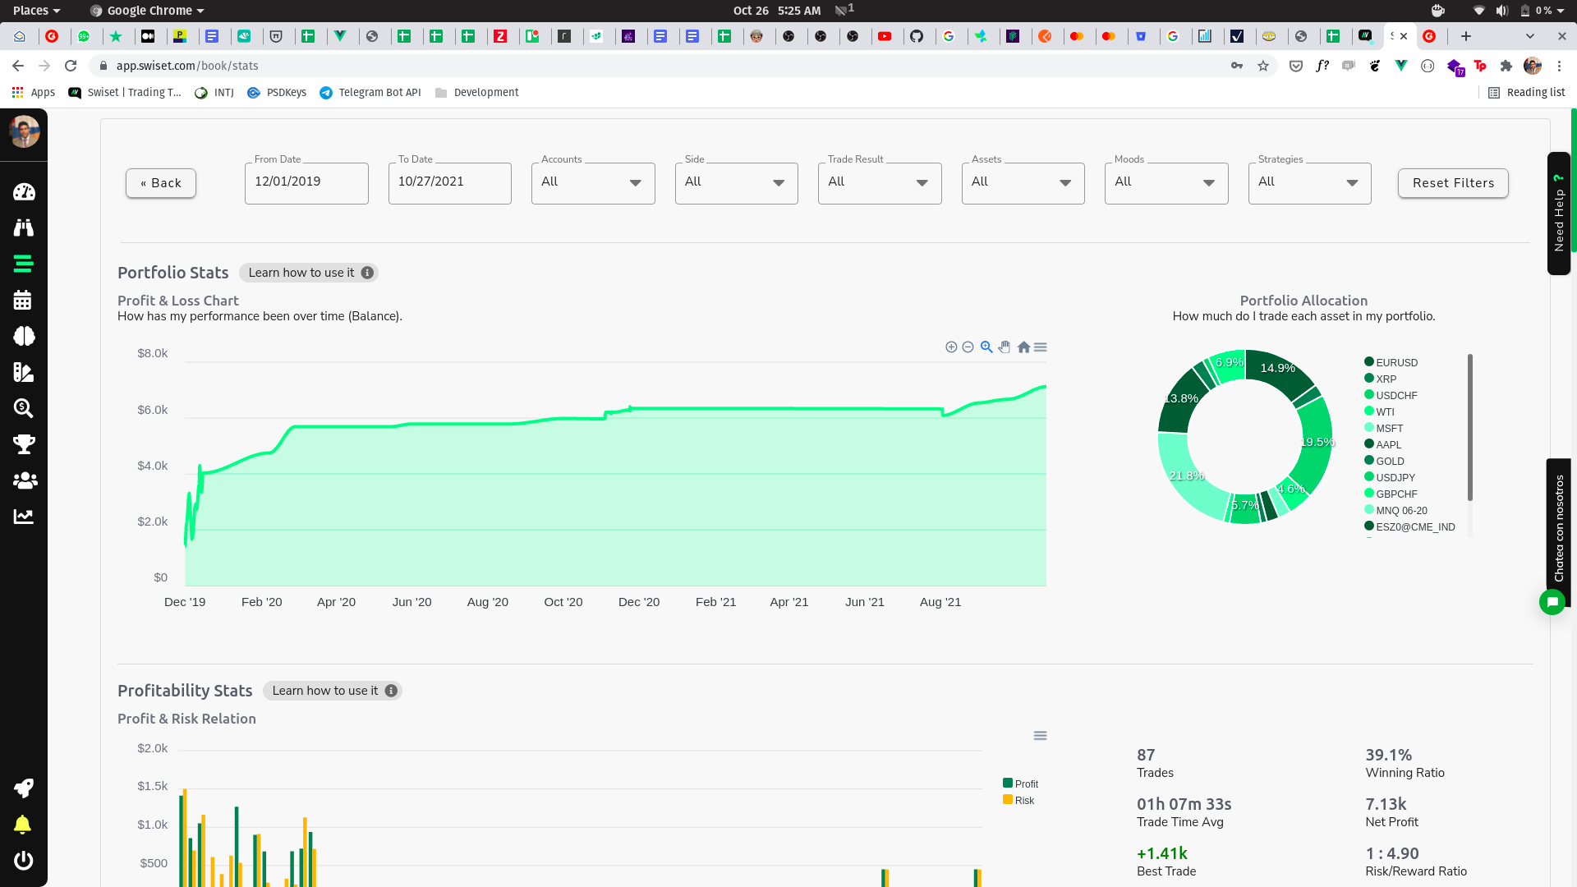Image resolution: width=1577 pixels, height=887 pixels.
Task: Click the From Date input field
Action: click(x=306, y=182)
